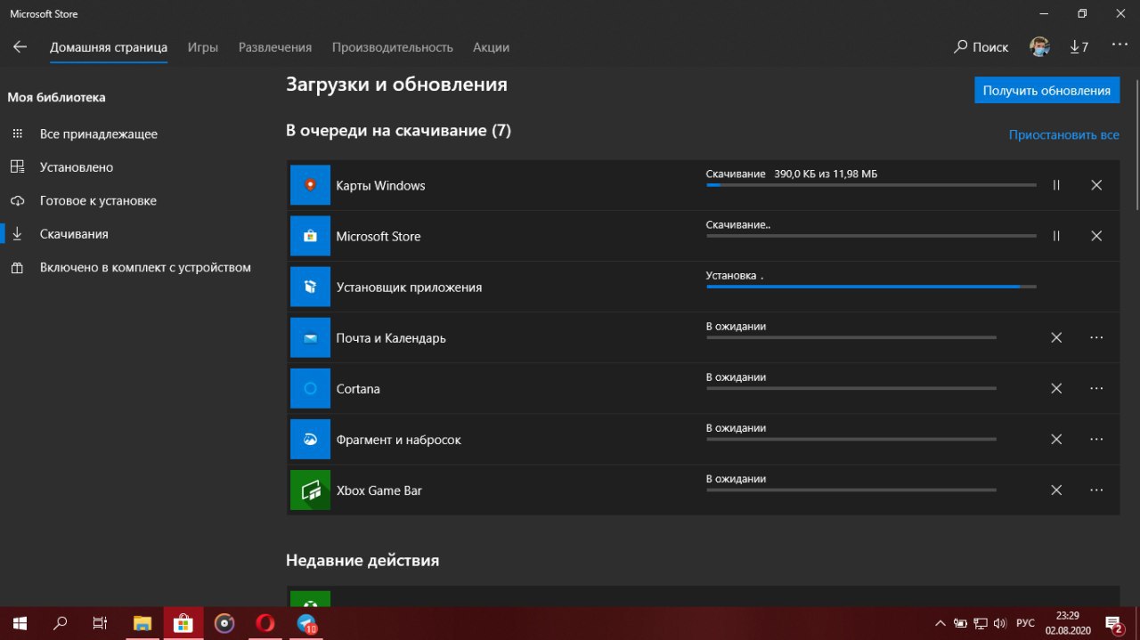Switch to the Игры tab
This screenshot has width=1140, height=640.
click(x=203, y=47)
